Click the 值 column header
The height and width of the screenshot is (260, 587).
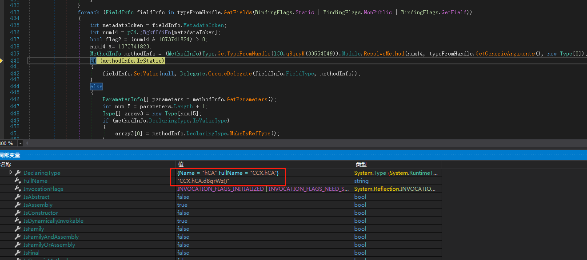[180, 164]
